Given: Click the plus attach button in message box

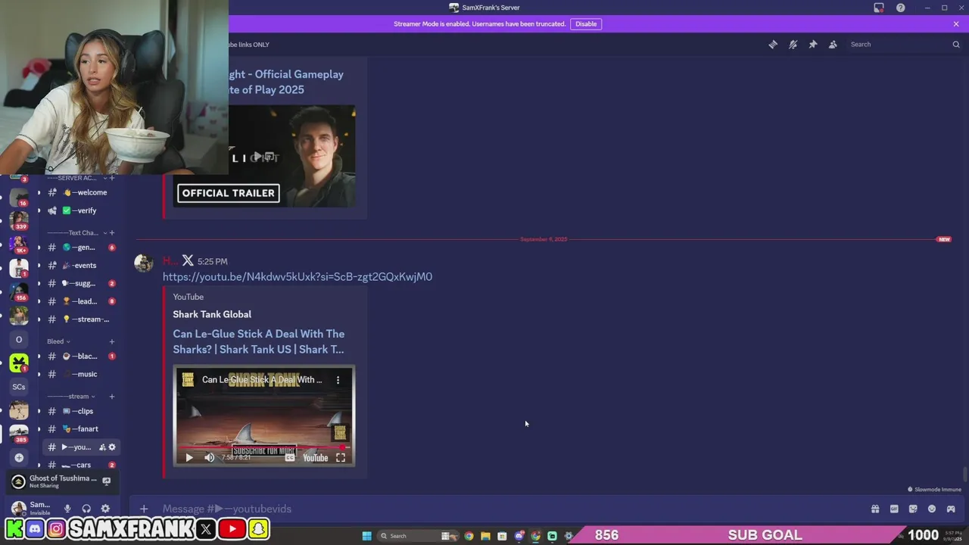Looking at the screenshot, I should [x=144, y=509].
